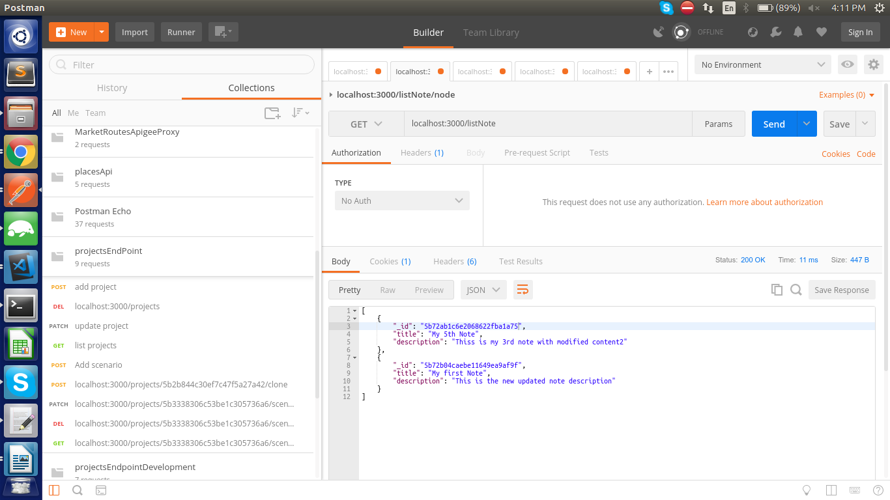Click the Sign In button

860,32
